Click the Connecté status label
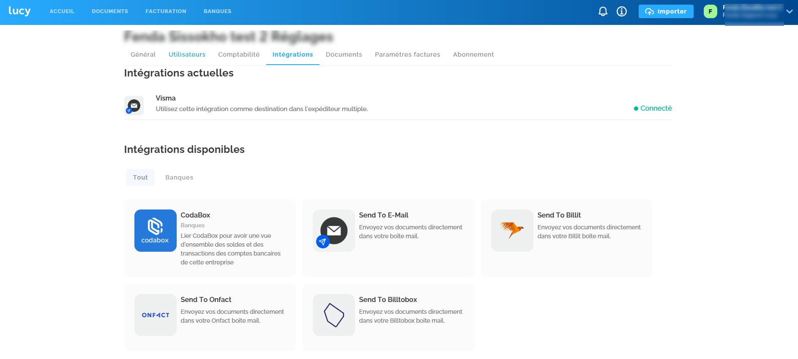This screenshot has height=359, width=798. (653, 108)
